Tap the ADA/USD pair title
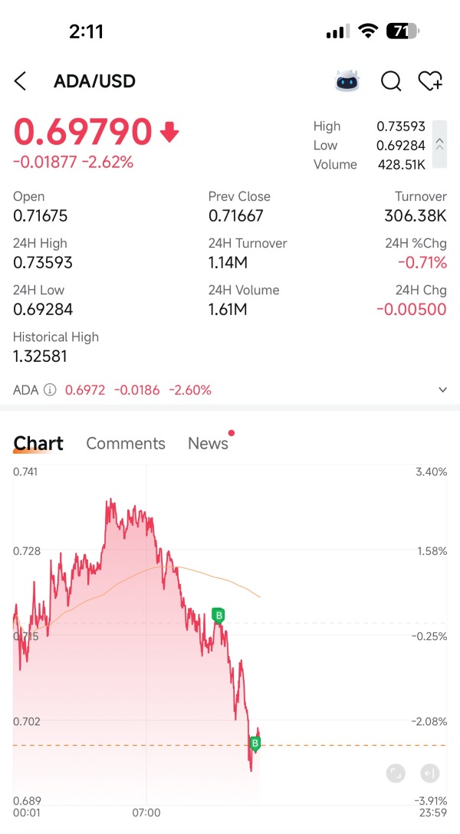This screenshot has height=834, width=460. pos(94,81)
